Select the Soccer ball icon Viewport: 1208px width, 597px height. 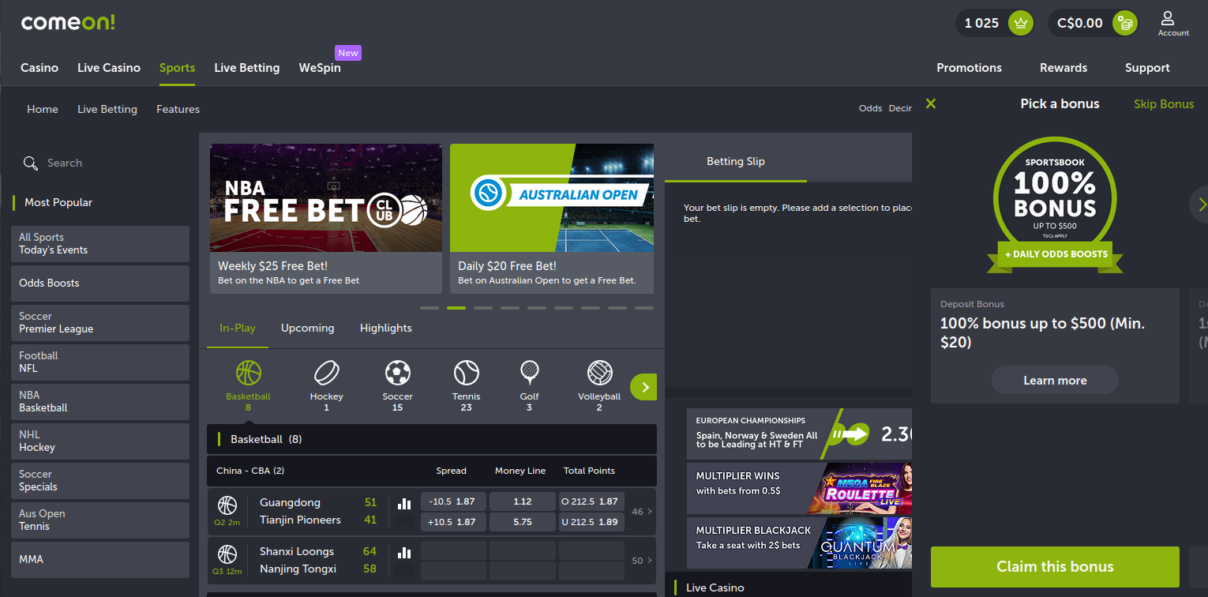point(397,373)
